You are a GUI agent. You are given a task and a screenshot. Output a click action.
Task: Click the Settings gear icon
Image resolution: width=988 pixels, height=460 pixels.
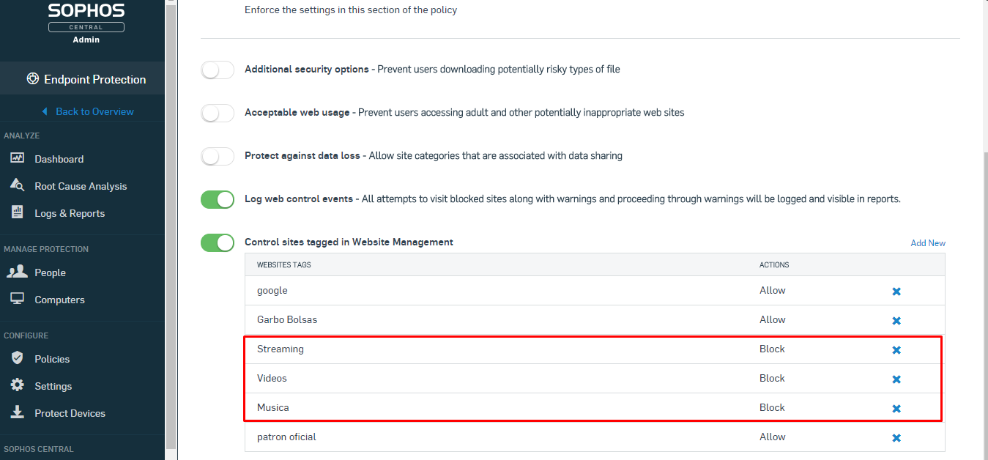(17, 385)
